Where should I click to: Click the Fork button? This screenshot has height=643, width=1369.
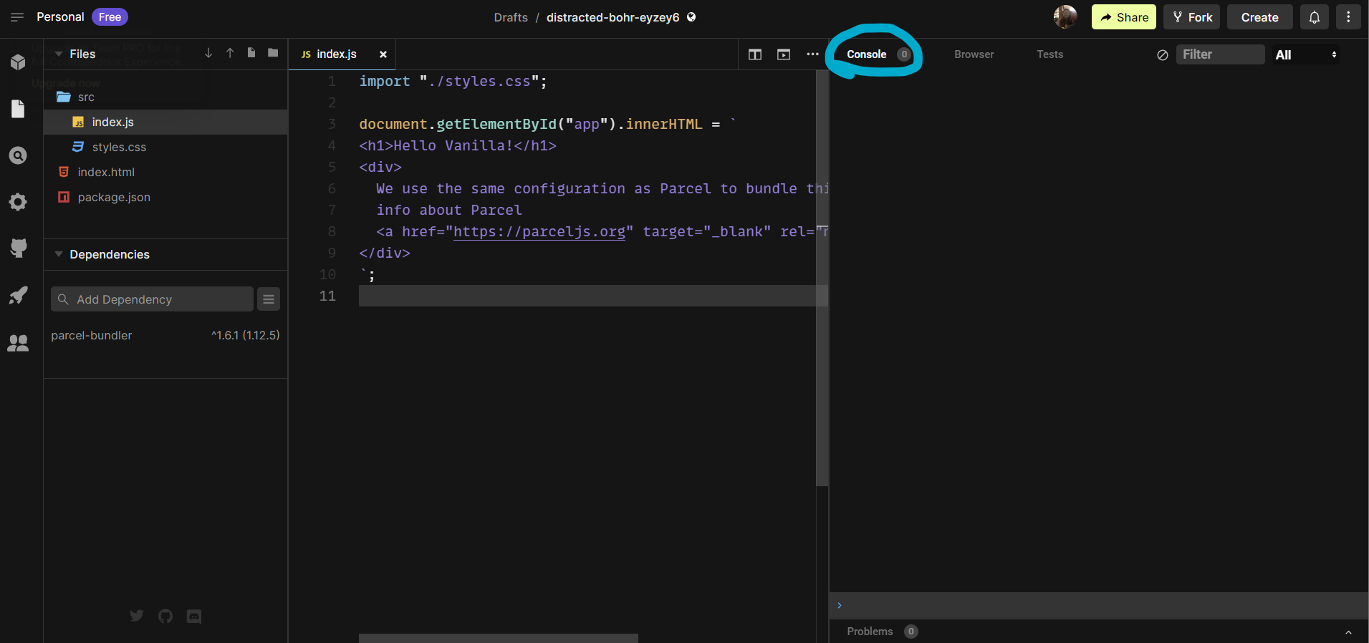(1192, 17)
